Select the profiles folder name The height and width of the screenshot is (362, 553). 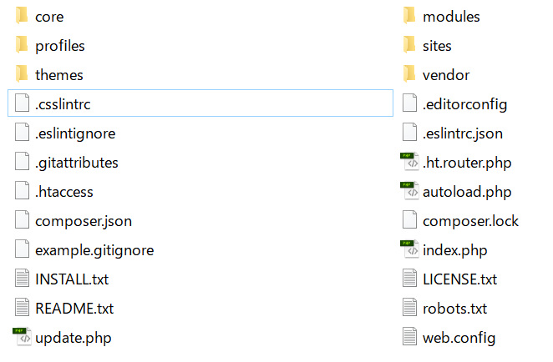point(60,46)
